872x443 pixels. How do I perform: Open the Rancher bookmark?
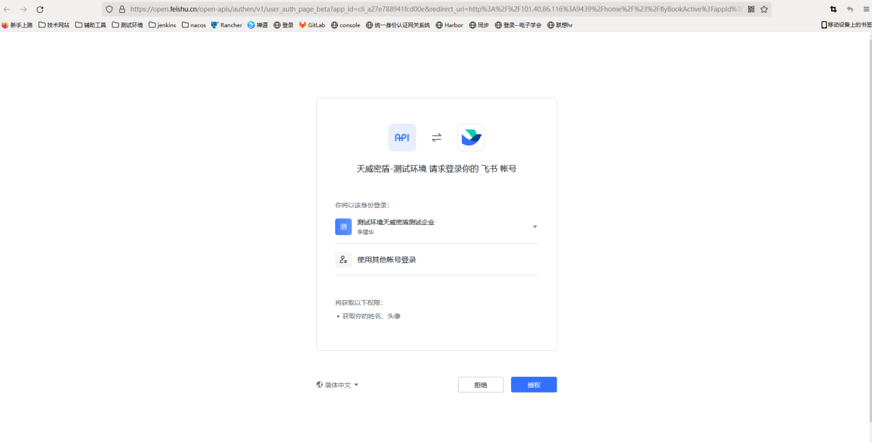(x=227, y=25)
